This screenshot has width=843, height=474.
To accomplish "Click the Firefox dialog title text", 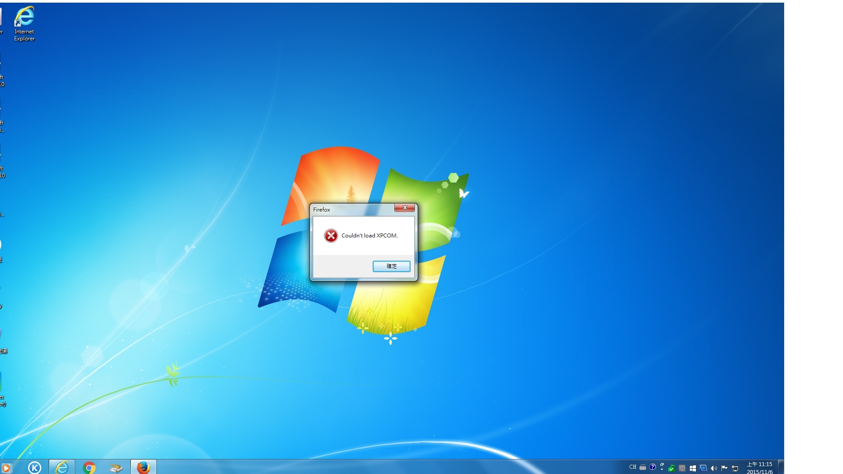I will click(321, 210).
